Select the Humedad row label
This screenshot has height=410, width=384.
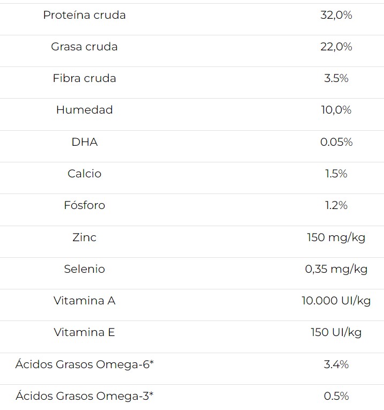point(84,110)
